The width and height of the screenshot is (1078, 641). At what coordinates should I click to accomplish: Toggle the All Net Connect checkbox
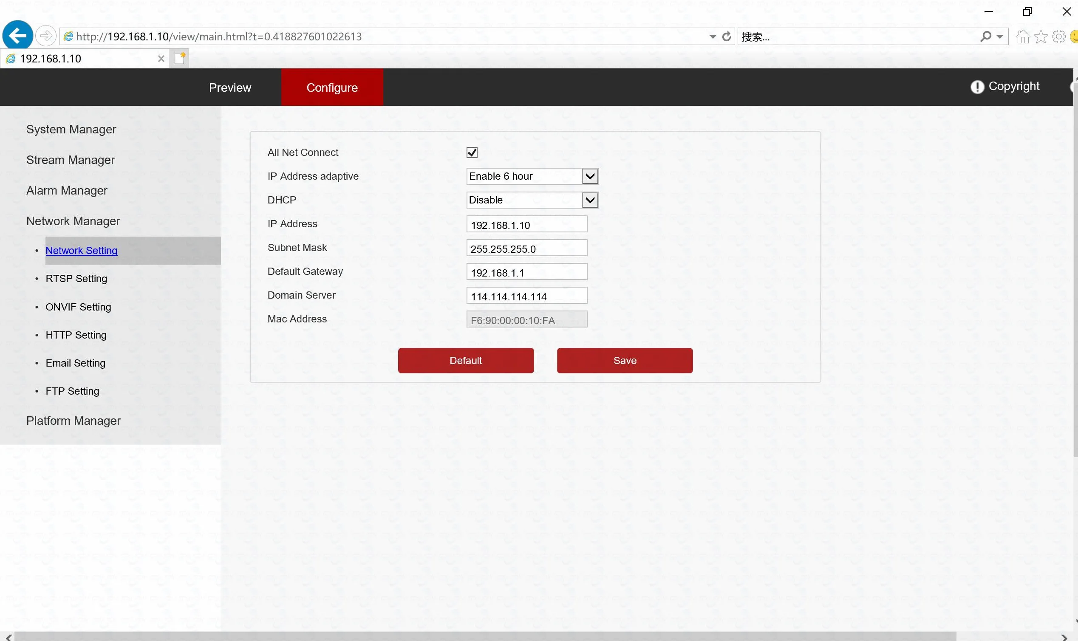tap(472, 152)
